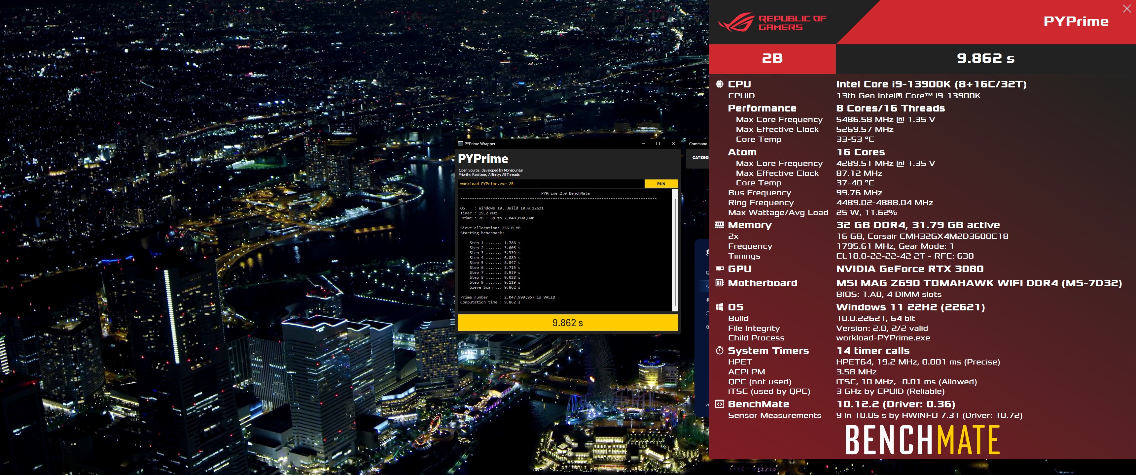Click '14 timer calls' heading
Screen dimensions: 1136x475
pos(872,351)
